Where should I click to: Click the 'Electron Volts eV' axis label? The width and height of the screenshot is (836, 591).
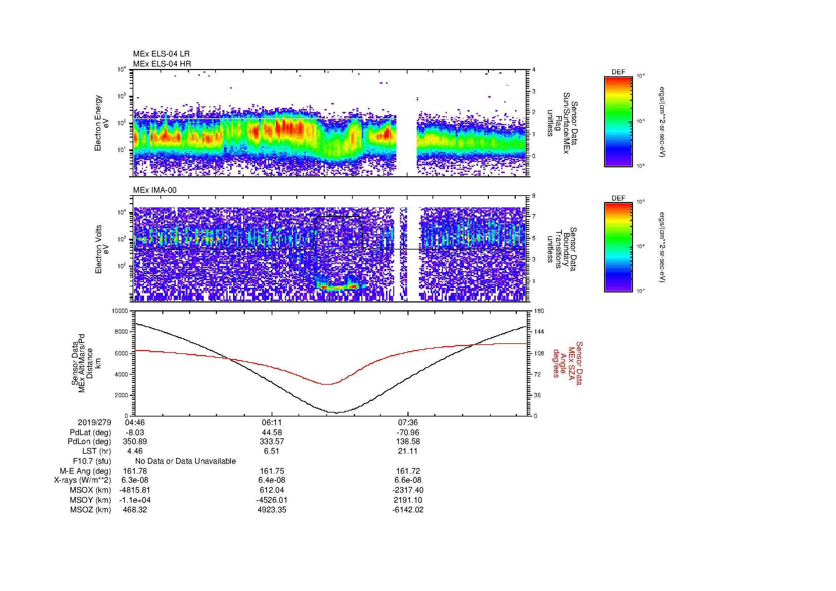pyautogui.click(x=102, y=249)
